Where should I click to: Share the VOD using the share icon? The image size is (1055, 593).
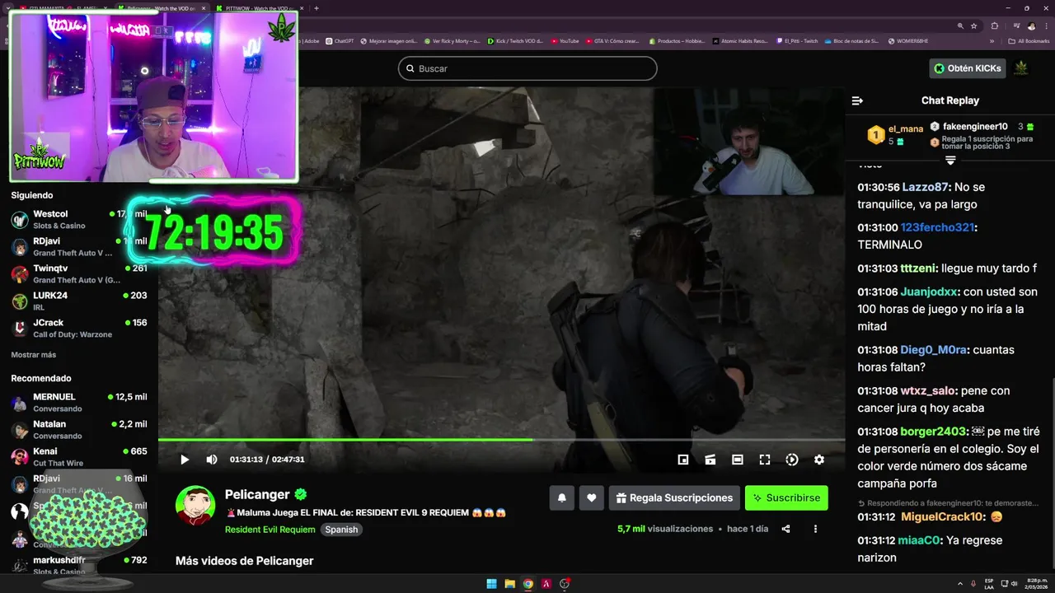coord(786,529)
